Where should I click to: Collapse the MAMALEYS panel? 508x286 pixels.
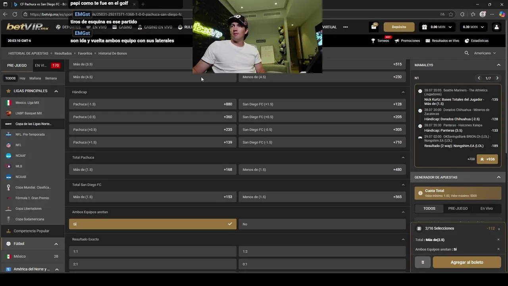(x=498, y=65)
